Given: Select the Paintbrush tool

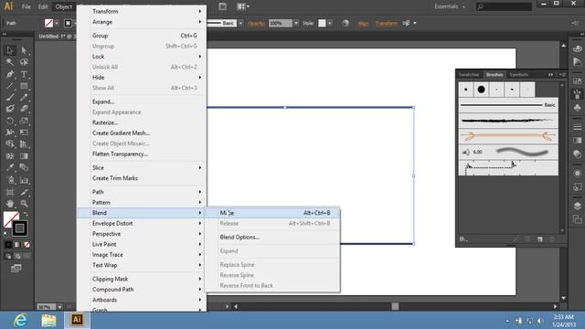Looking at the screenshot, I should click(x=10, y=98).
